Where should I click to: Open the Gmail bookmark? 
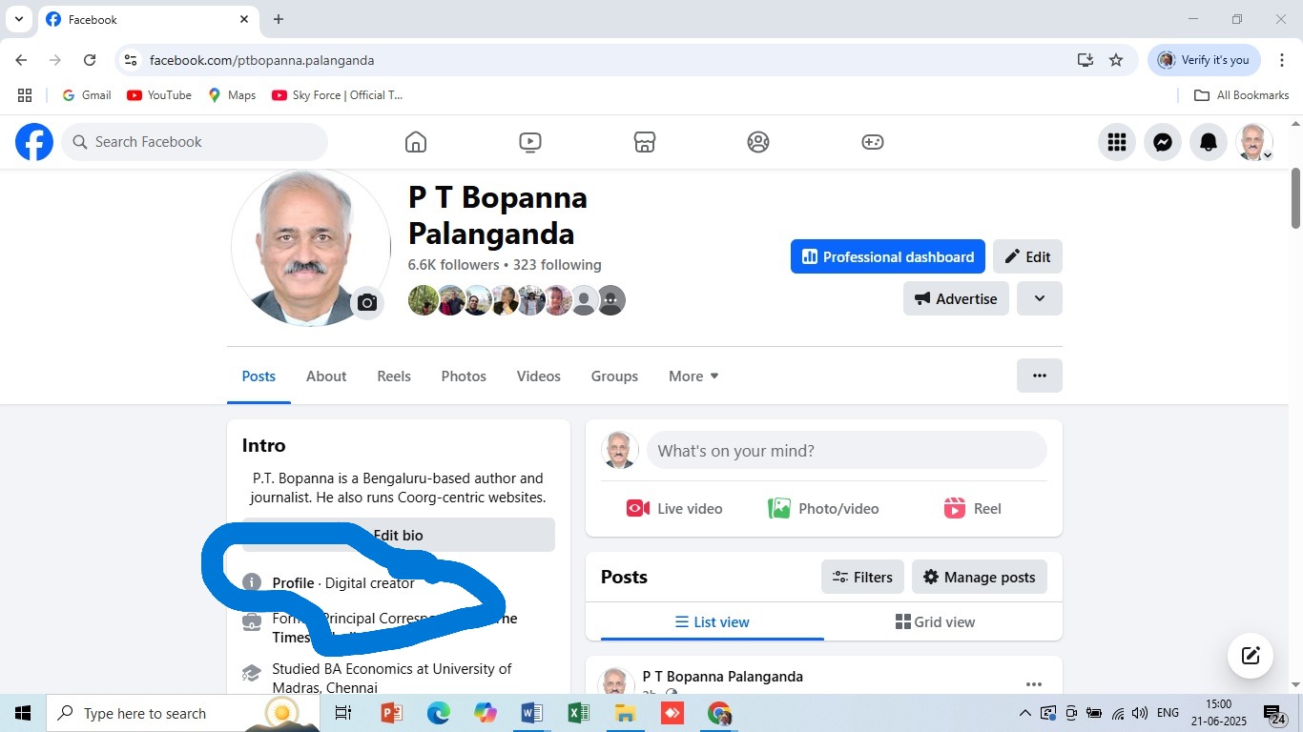tap(86, 95)
